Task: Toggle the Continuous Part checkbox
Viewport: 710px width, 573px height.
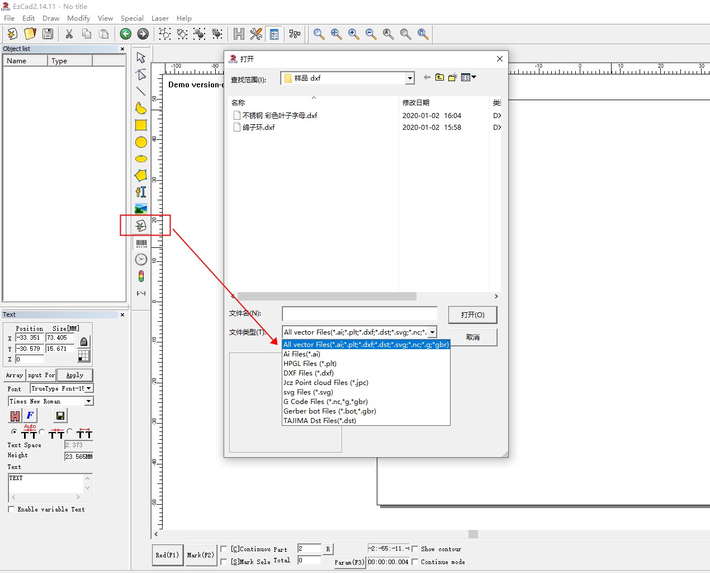Action: [224, 549]
